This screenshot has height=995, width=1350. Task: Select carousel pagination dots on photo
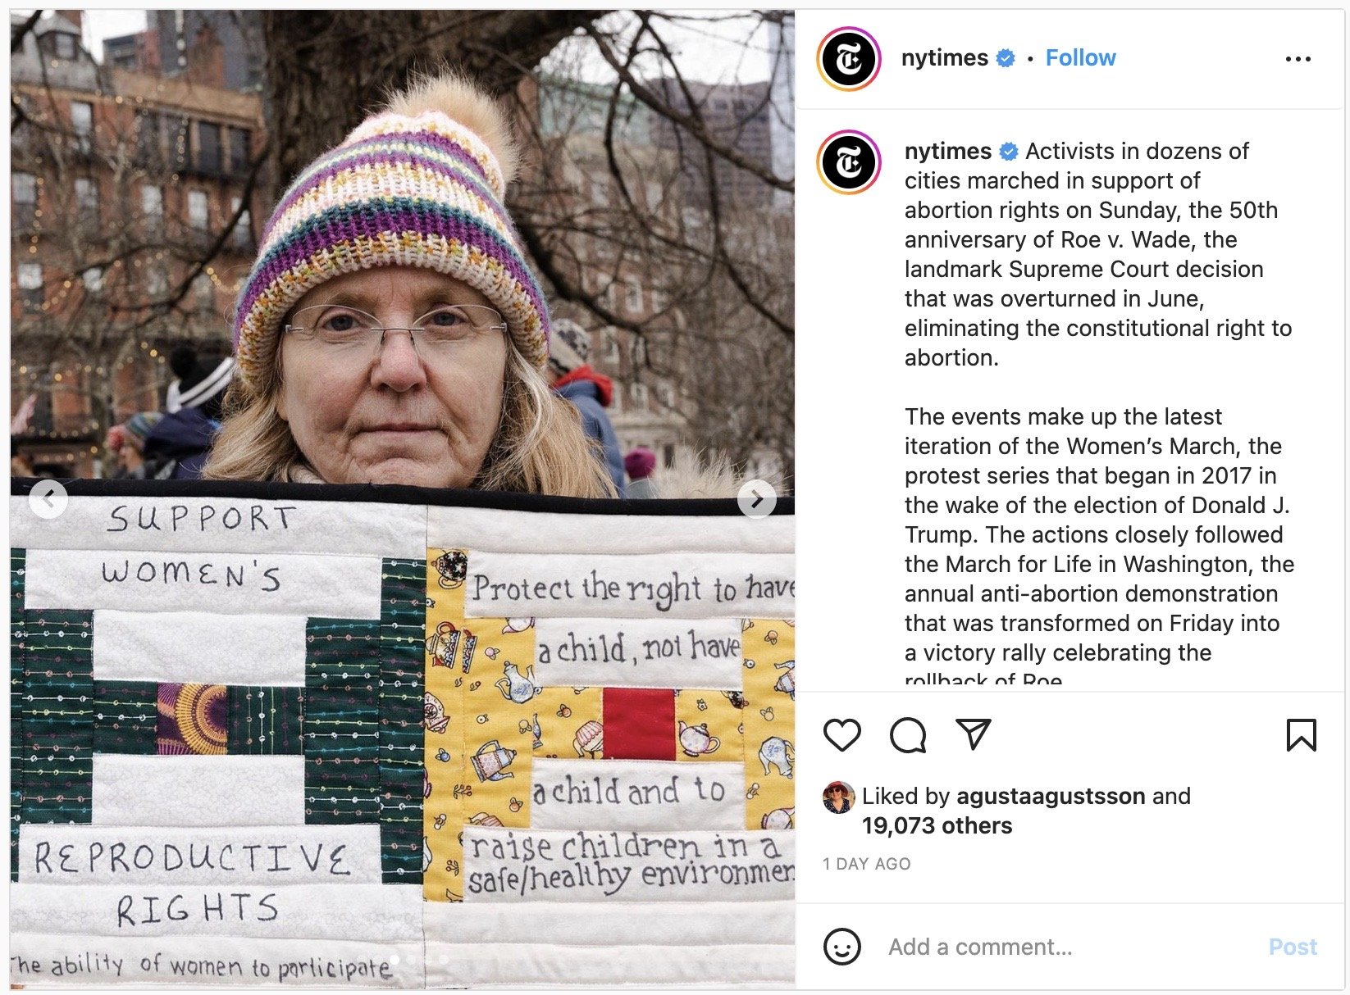(418, 959)
